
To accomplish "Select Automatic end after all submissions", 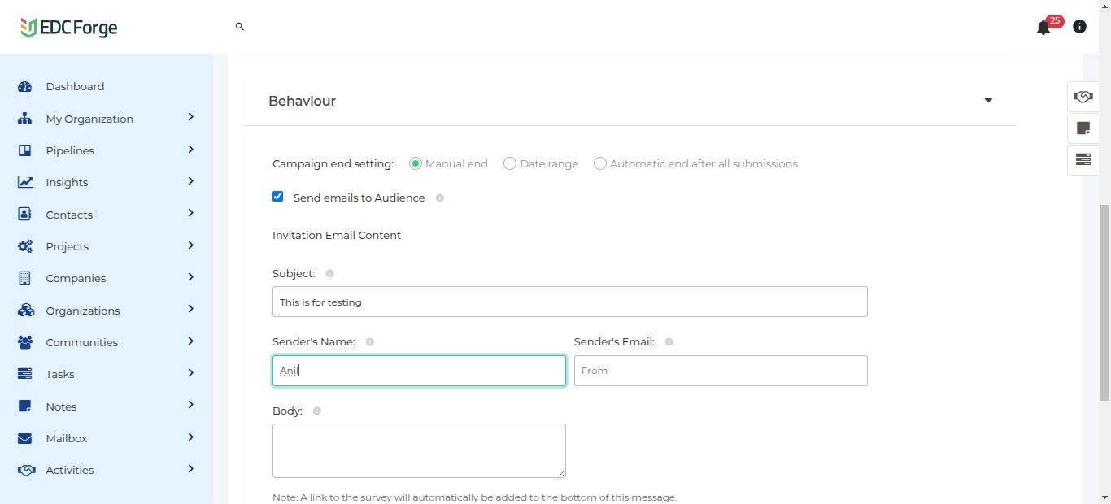I will click(x=600, y=163).
